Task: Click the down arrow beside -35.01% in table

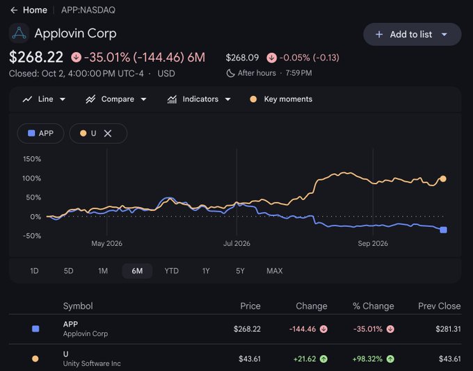Action: click(x=390, y=329)
